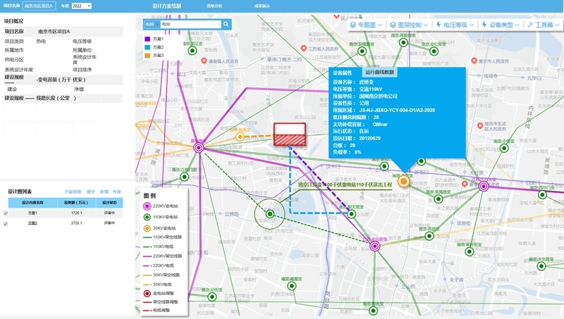
Task: Expand the 设备类型 dropdown menu
Action: coord(517,25)
